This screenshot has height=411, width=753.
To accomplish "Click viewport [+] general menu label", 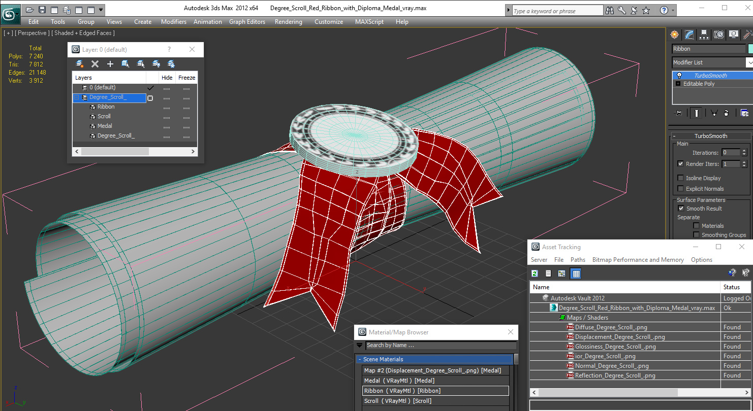I will pos(9,33).
